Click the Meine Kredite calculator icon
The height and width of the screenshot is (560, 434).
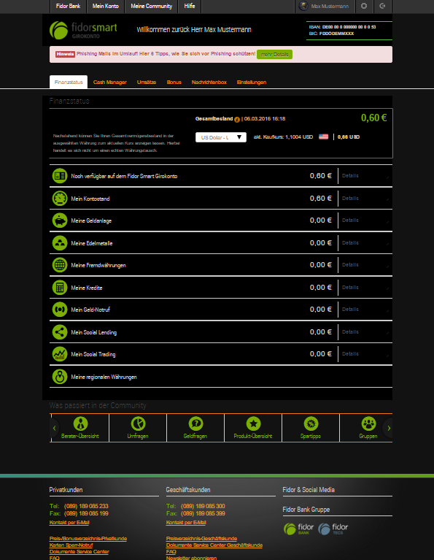[x=60, y=288]
